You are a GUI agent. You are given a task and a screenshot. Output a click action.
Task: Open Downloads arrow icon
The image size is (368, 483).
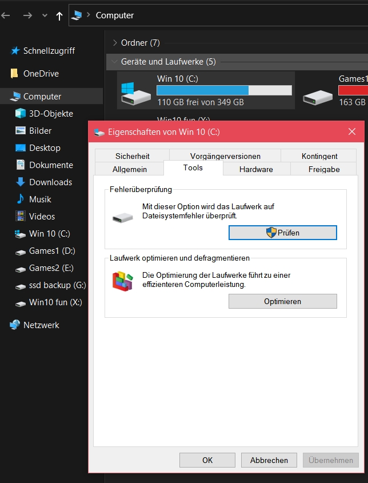coord(21,182)
